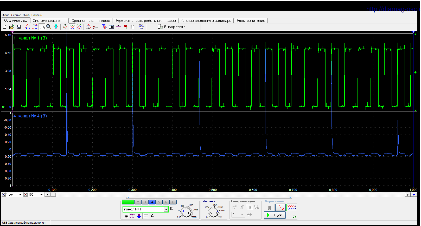Click the cyan waveform fit icon

(56, 27)
